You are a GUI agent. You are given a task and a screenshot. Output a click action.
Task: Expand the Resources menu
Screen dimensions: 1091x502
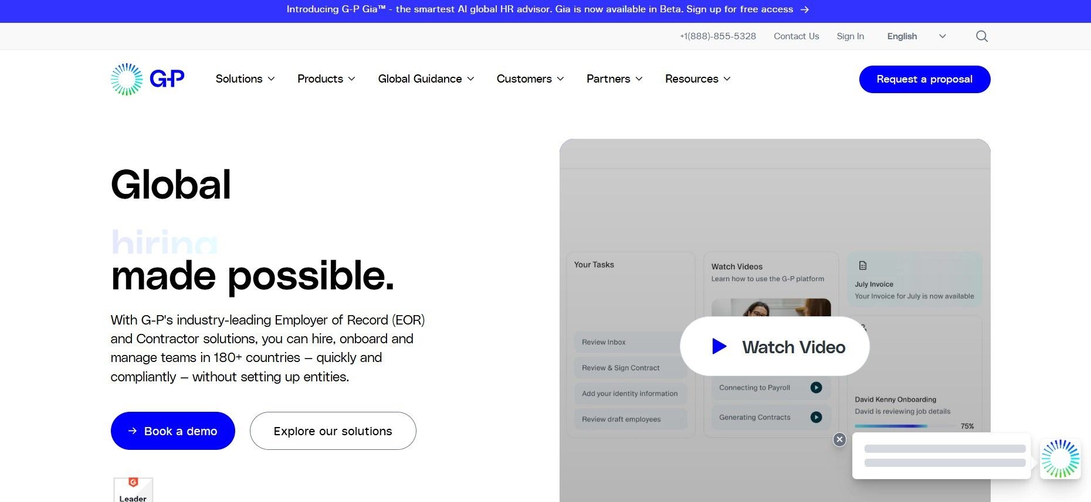(x=697, y=79)
